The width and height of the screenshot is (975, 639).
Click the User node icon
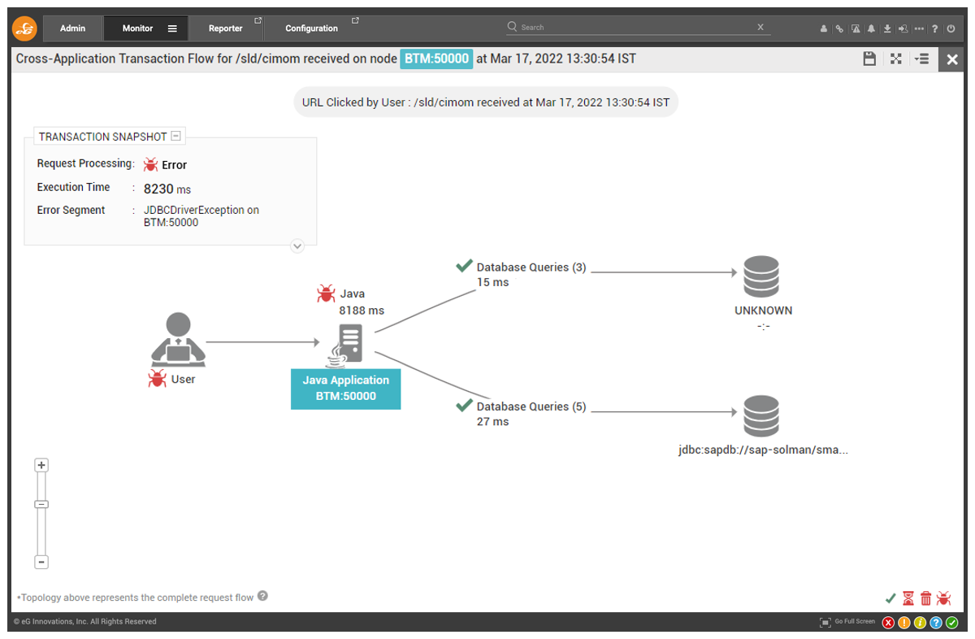click(x=178, y=338)
